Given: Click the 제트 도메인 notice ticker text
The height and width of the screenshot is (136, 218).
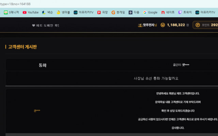Looking at the screenshot, I should 45,26.
